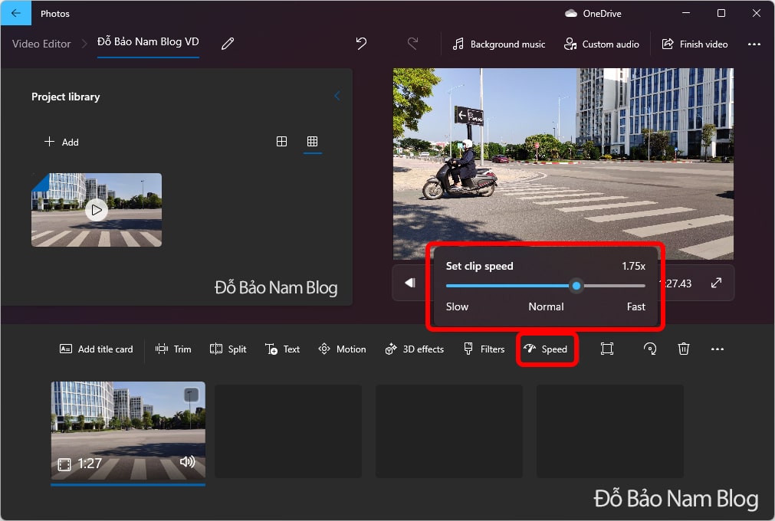Open Custom audio panel
775x521 pixels.
(x=602, y=44)
